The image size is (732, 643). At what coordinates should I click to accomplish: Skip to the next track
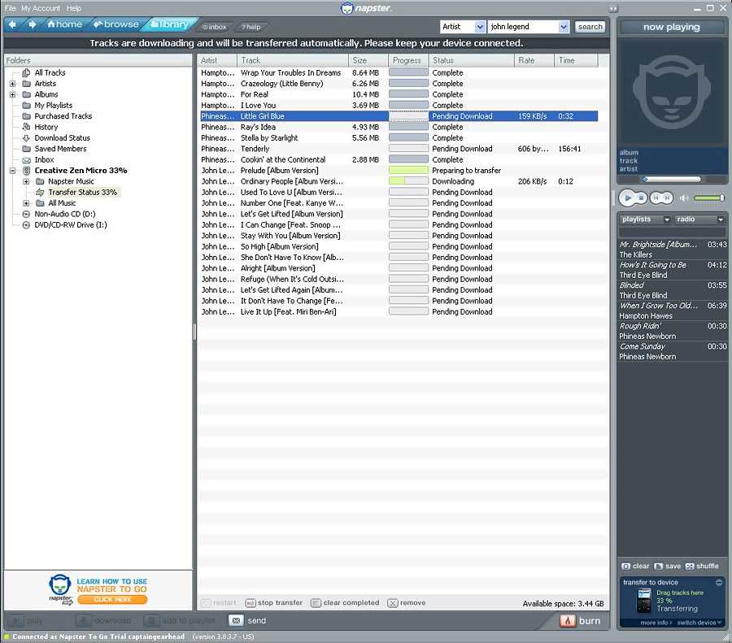(x=668, y=198)
